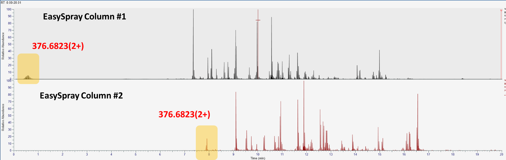The image size is (506, 160).
Task: Click the 100 tick on the top chromatogram y-axis
Action: [x=9, y=9]
